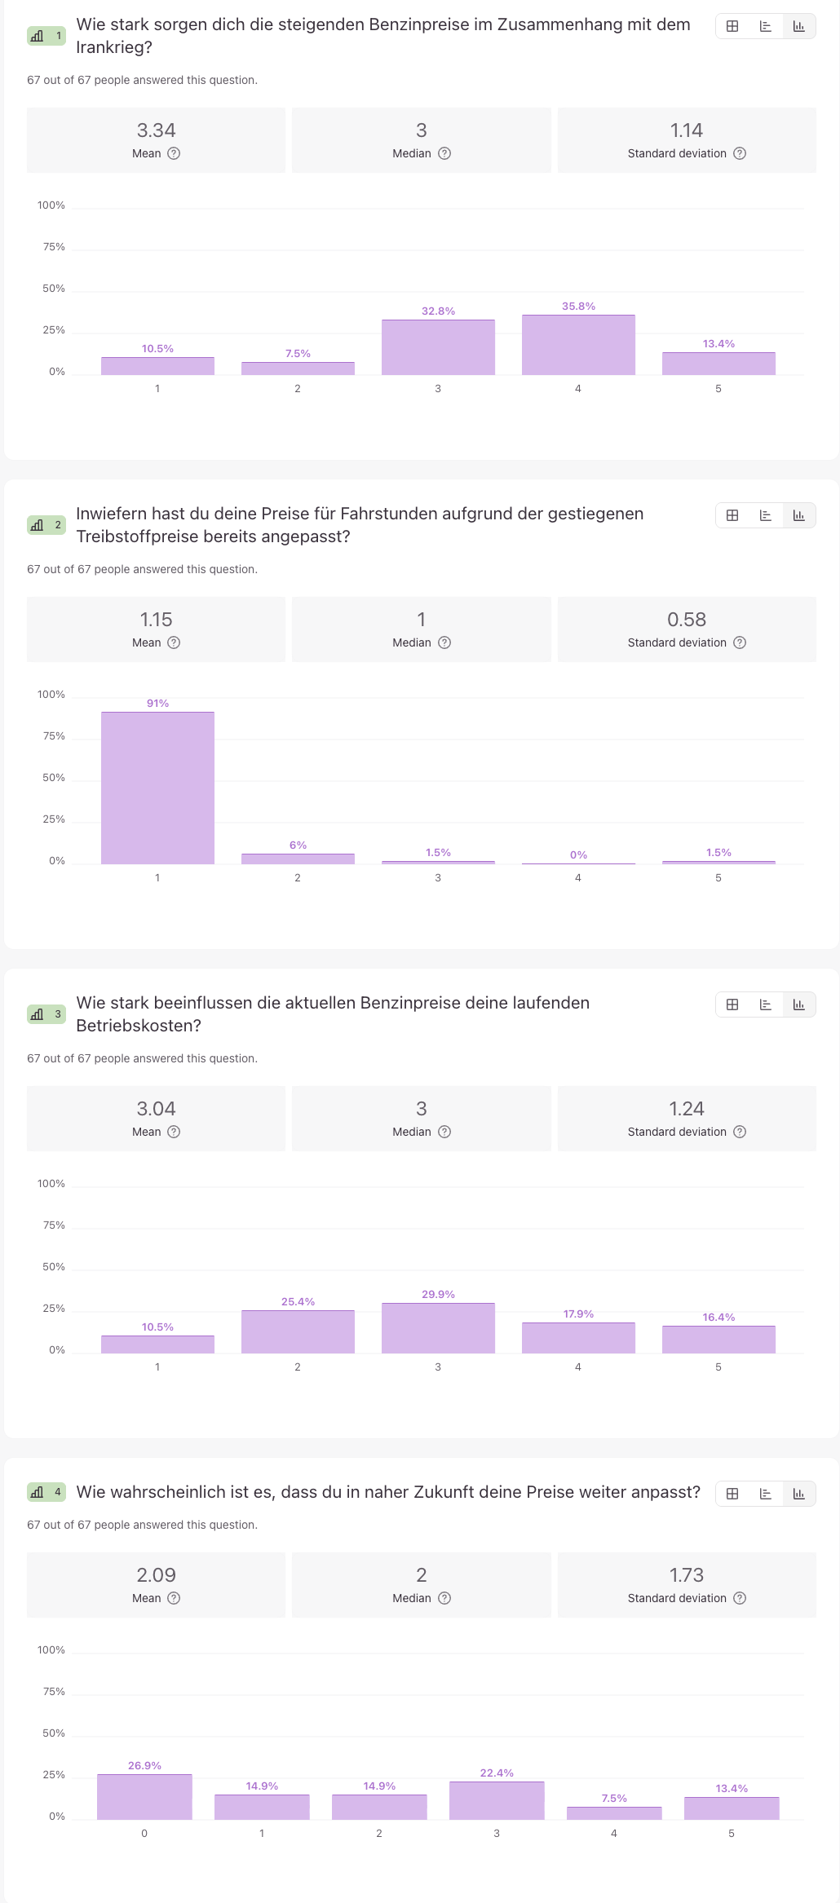Viewport: 840px width, 1903px height.
Task: Click Standard deviation help icon in question 1
Action: click(740, 153)
